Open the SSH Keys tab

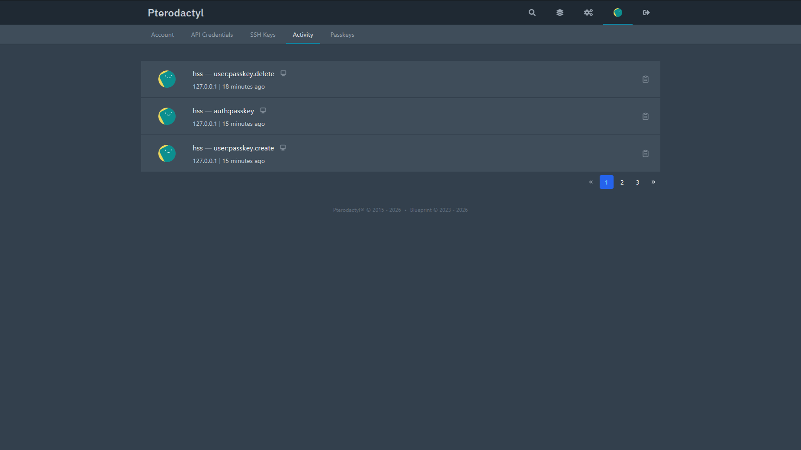coord(263,35)
